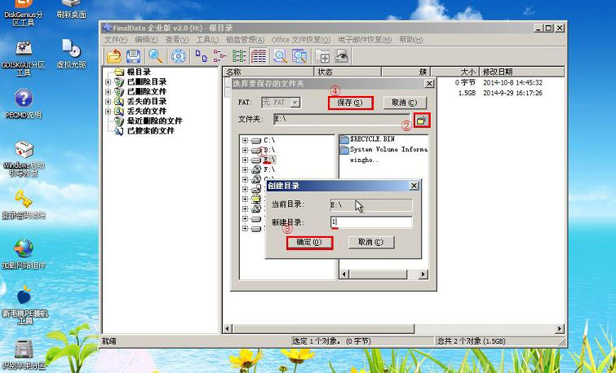
Task: Open the Office 文件恢复(O) menu
Action: click(301, 40)
